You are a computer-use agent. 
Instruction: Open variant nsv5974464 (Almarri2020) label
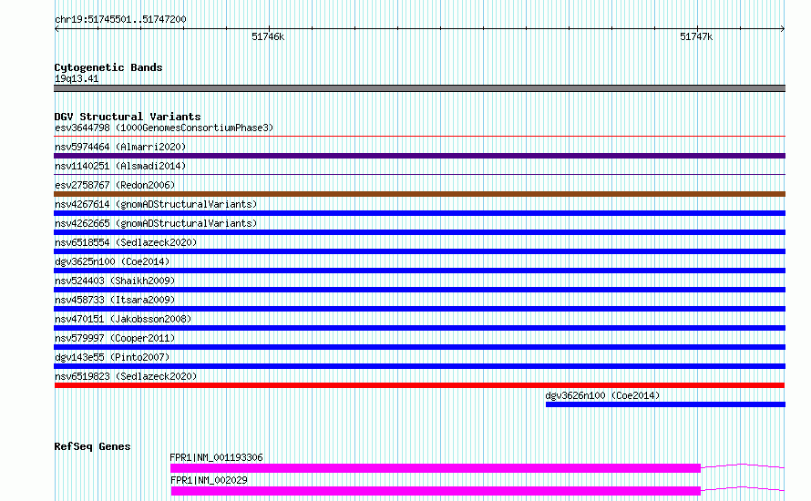(120, 147)
